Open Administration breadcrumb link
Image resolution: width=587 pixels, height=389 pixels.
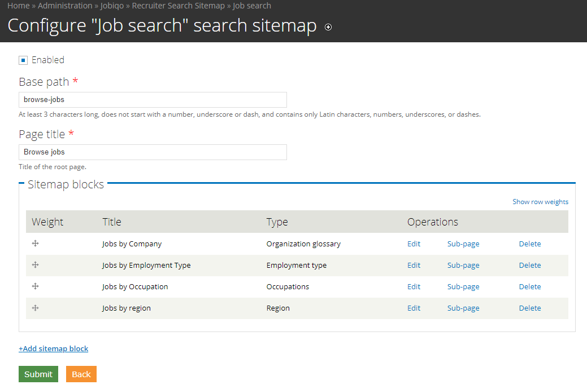65,6
